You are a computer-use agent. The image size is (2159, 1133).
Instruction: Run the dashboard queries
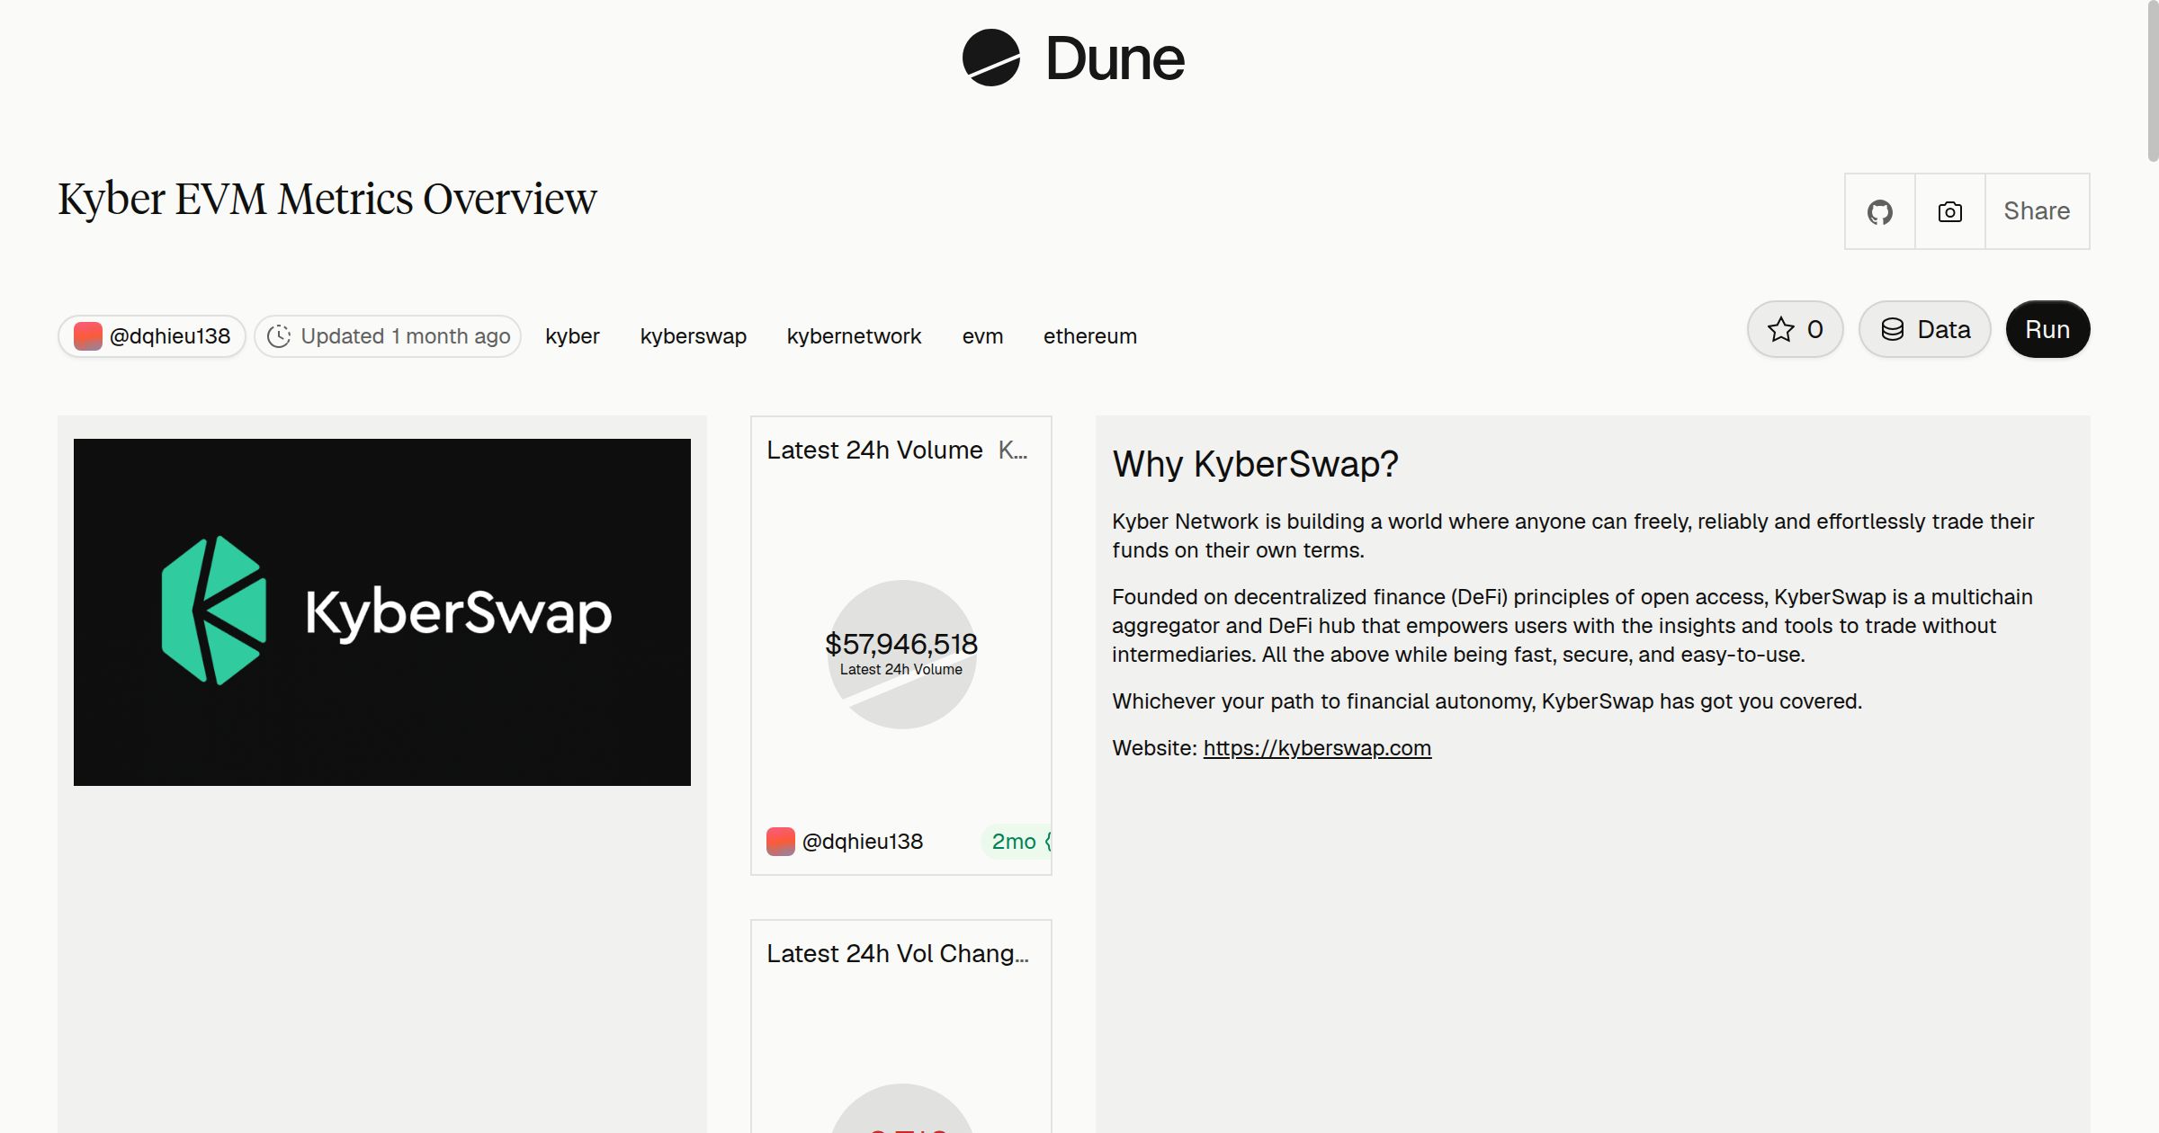tap(2047, 329)
